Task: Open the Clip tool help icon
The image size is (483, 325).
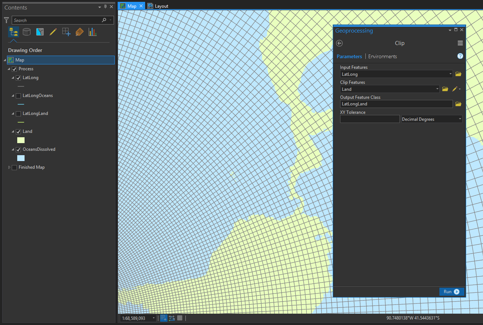Action: click(460, 56)
